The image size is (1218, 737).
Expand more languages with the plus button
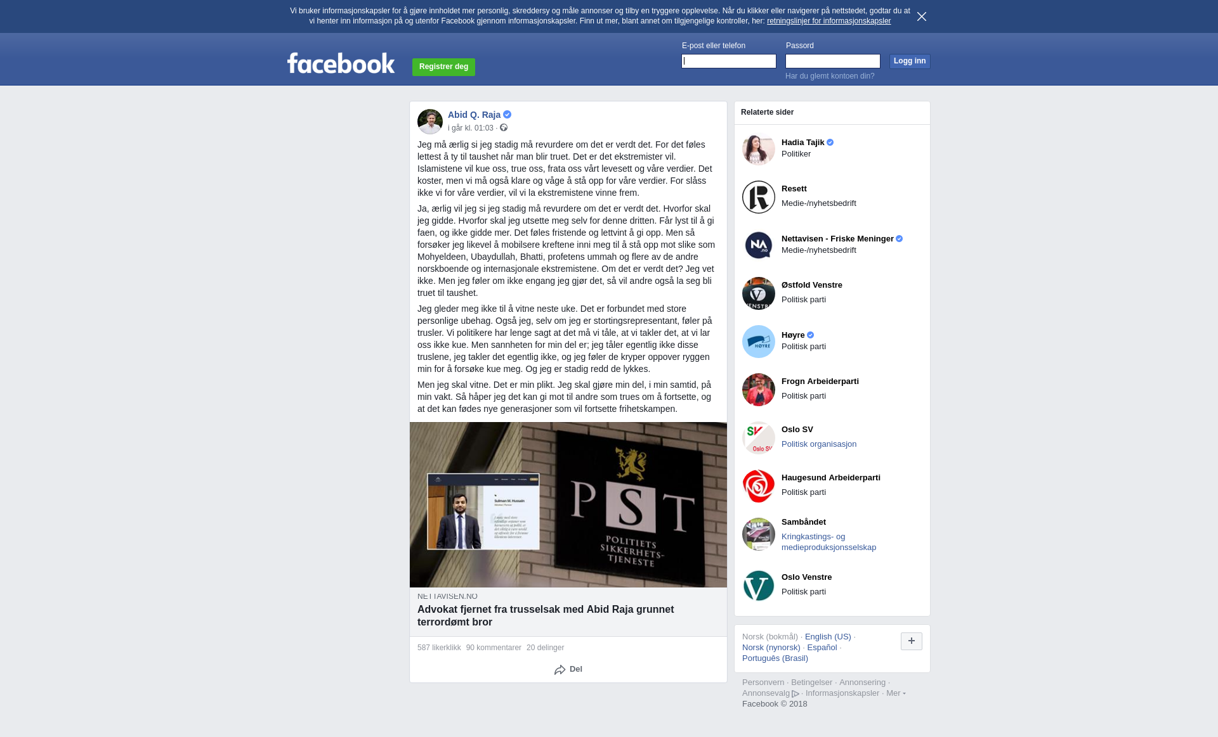(x=912, y=641)
